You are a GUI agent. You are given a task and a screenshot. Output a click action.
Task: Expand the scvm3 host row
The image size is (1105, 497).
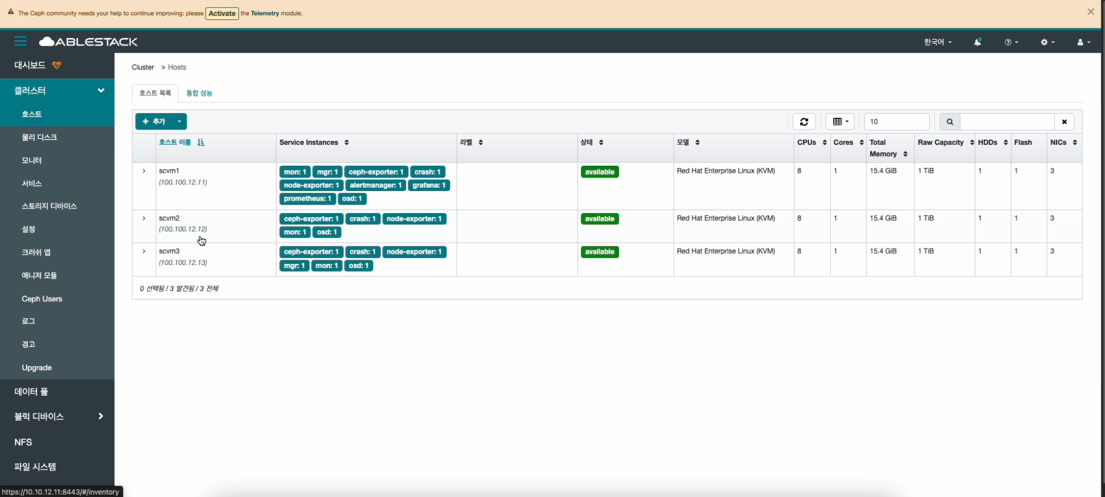(144, 251)
